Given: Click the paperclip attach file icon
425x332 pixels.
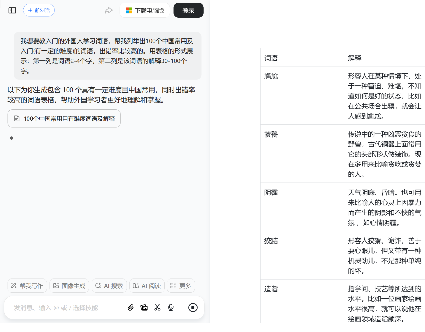Looking at the screenshot, I should coord(131,308).
